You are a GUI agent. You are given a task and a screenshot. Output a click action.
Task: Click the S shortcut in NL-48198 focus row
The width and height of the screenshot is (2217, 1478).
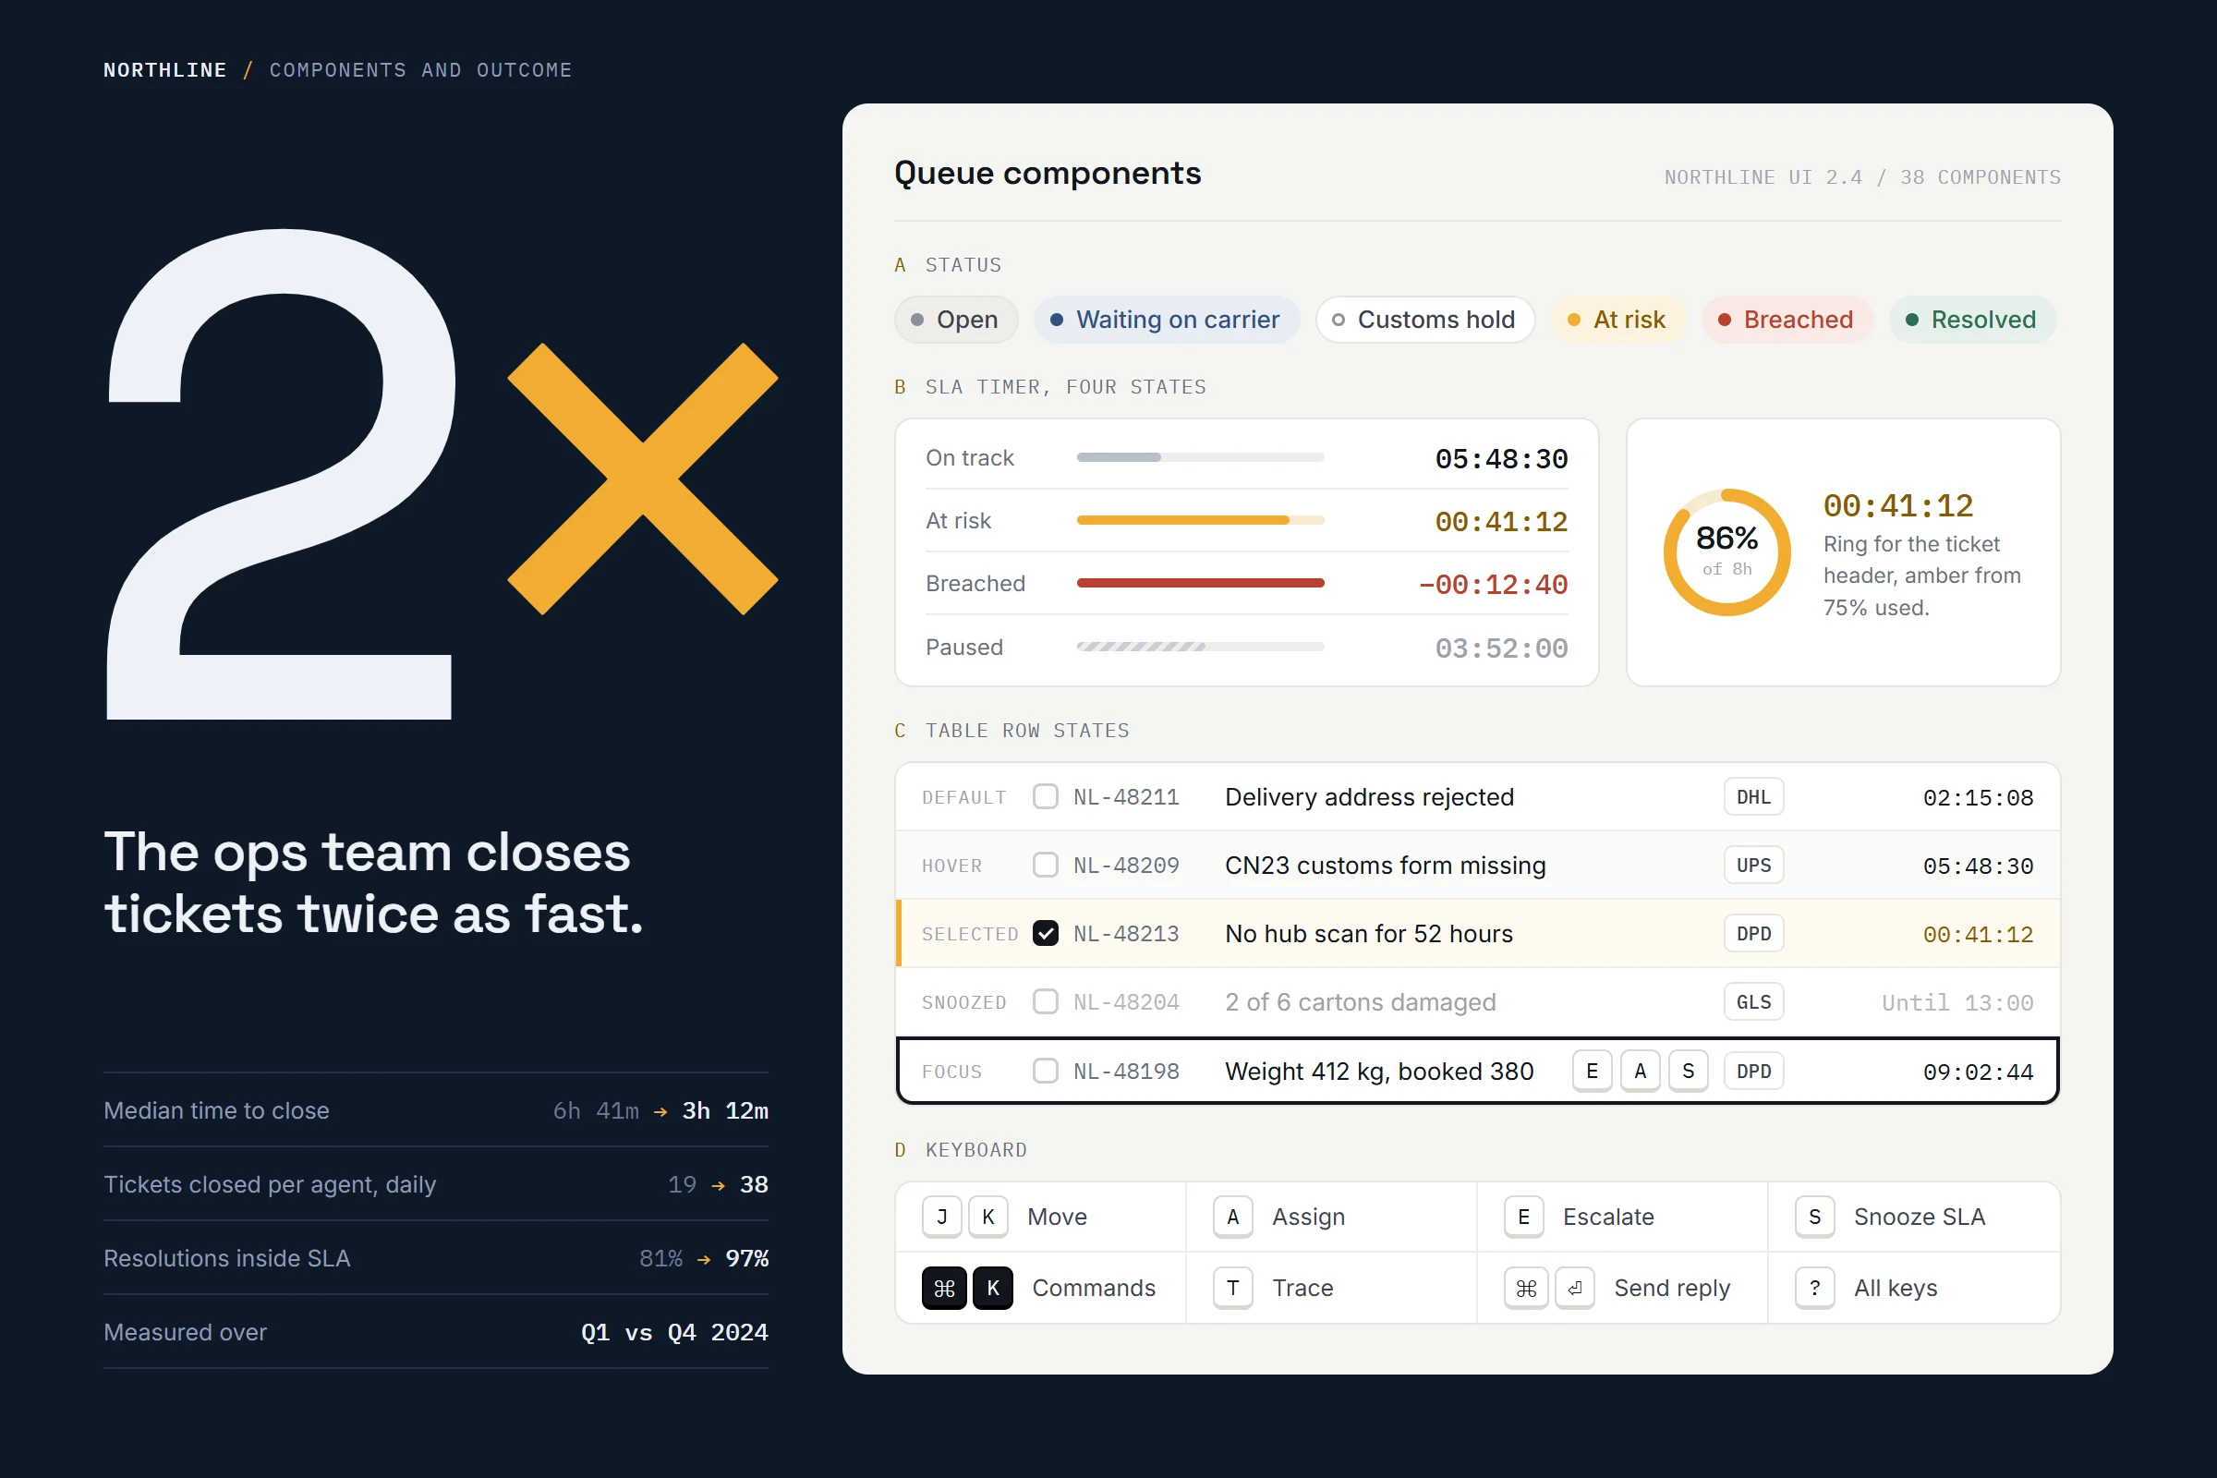pos(1689,1071)
